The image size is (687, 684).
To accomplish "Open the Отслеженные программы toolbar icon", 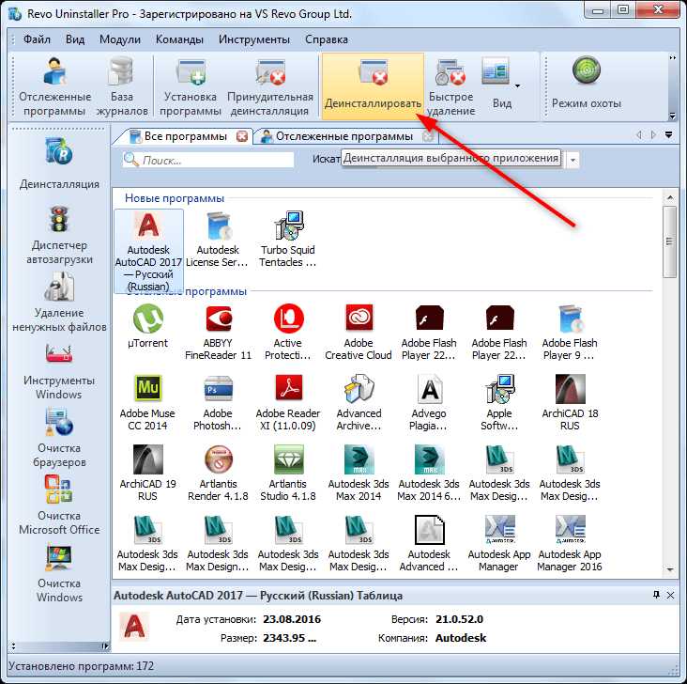I will pos(54,86).
